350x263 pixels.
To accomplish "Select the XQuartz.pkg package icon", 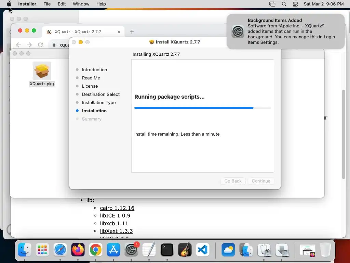I will point(42,71).
